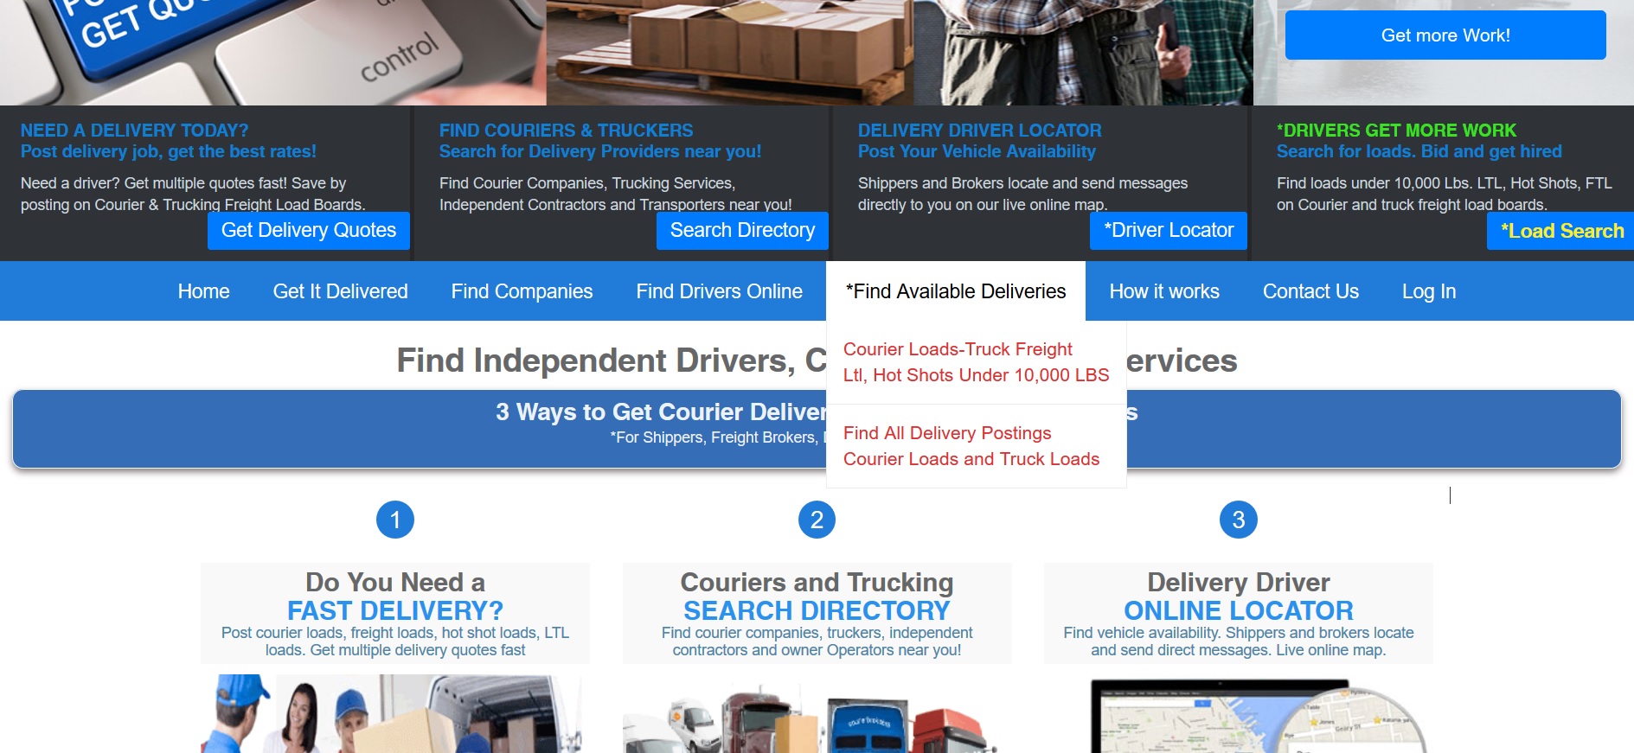1634x753 pixels.
Task: Click the pallet of boxes banner image
Action: pyautogui.click(x=729, y=53)
